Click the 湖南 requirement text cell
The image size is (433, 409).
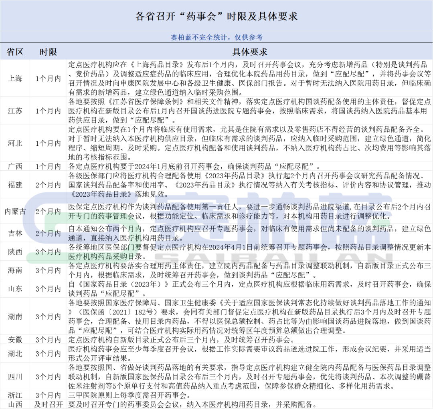click(250, 316)
